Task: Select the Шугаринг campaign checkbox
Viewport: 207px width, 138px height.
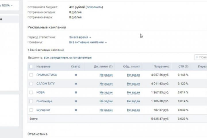Action: click(31, 110)
